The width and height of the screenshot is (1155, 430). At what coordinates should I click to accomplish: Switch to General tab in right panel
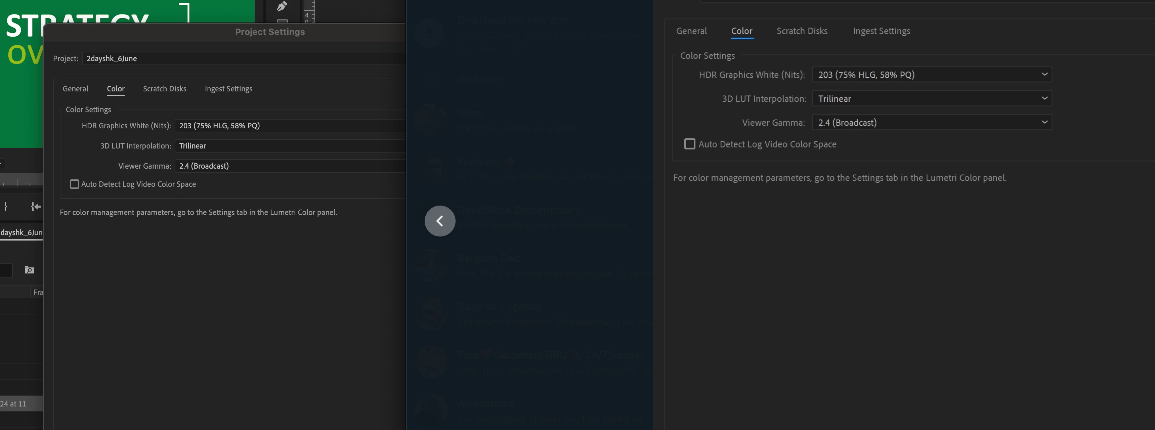click(691, 31)
